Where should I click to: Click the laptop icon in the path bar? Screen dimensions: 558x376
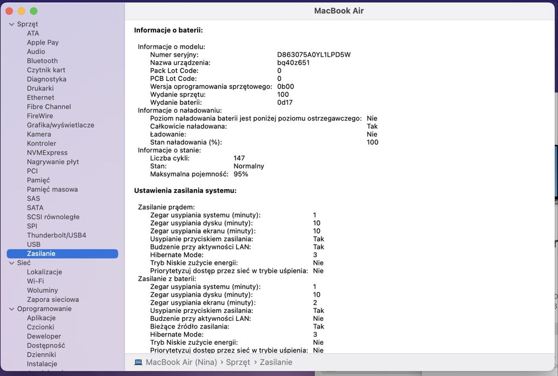tap(138, 362)
